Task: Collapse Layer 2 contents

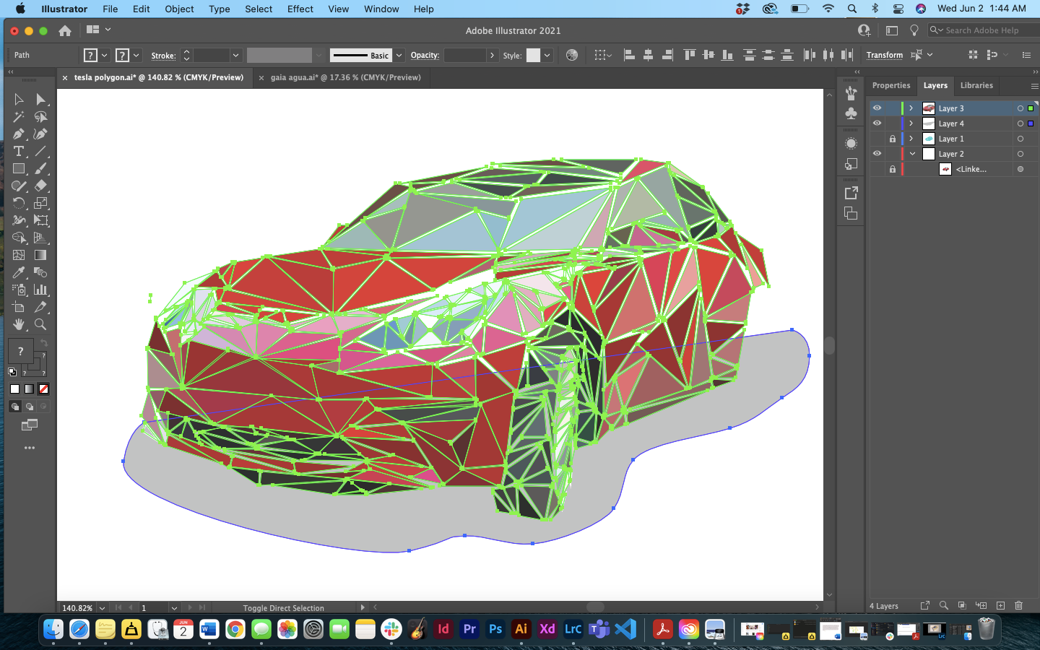Action: tap(912, 154)
